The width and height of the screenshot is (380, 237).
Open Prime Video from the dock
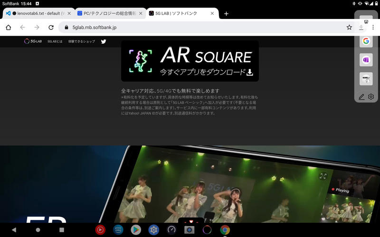118,230
